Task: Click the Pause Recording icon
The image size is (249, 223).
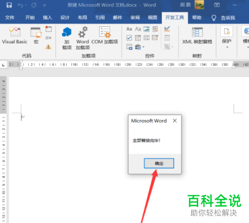Action: (48, 38)
